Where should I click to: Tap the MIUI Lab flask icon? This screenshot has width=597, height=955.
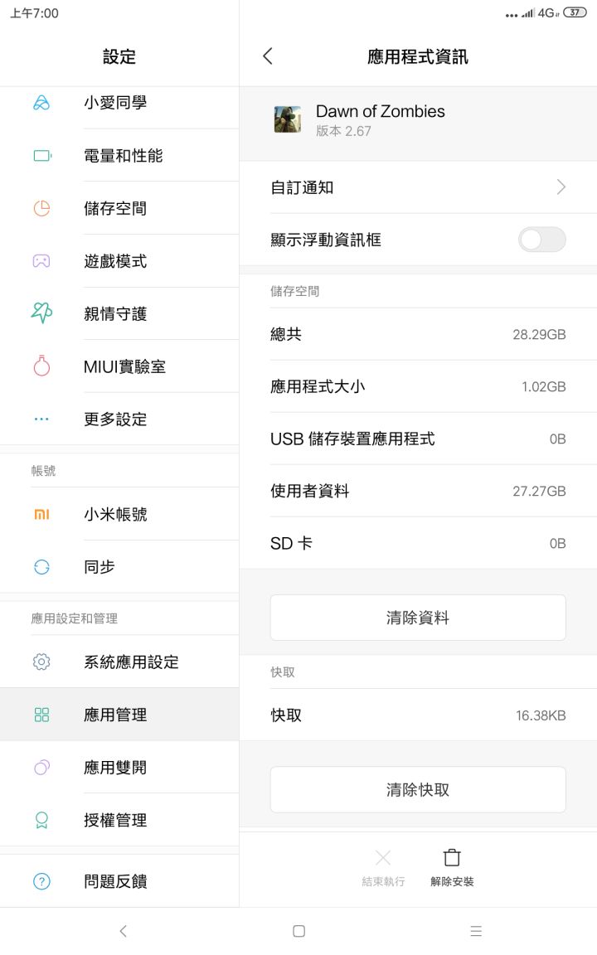[41, 366]
